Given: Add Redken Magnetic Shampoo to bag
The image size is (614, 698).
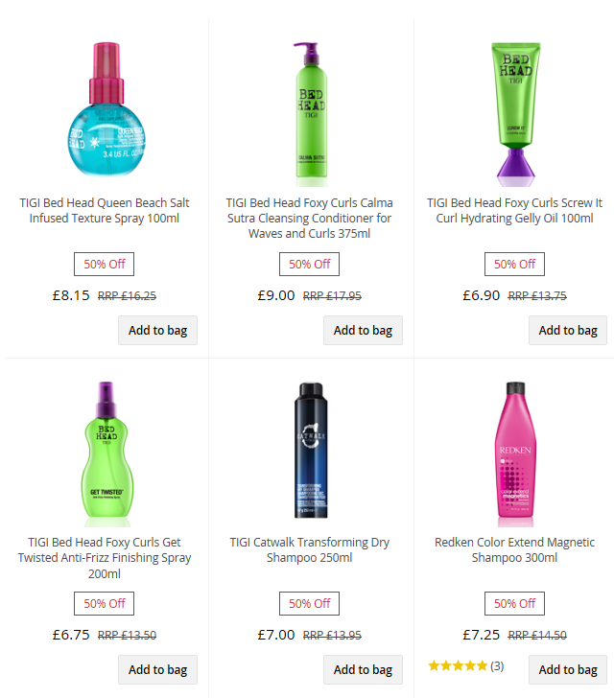Looking at the screenshot, I should coord(568,669).
